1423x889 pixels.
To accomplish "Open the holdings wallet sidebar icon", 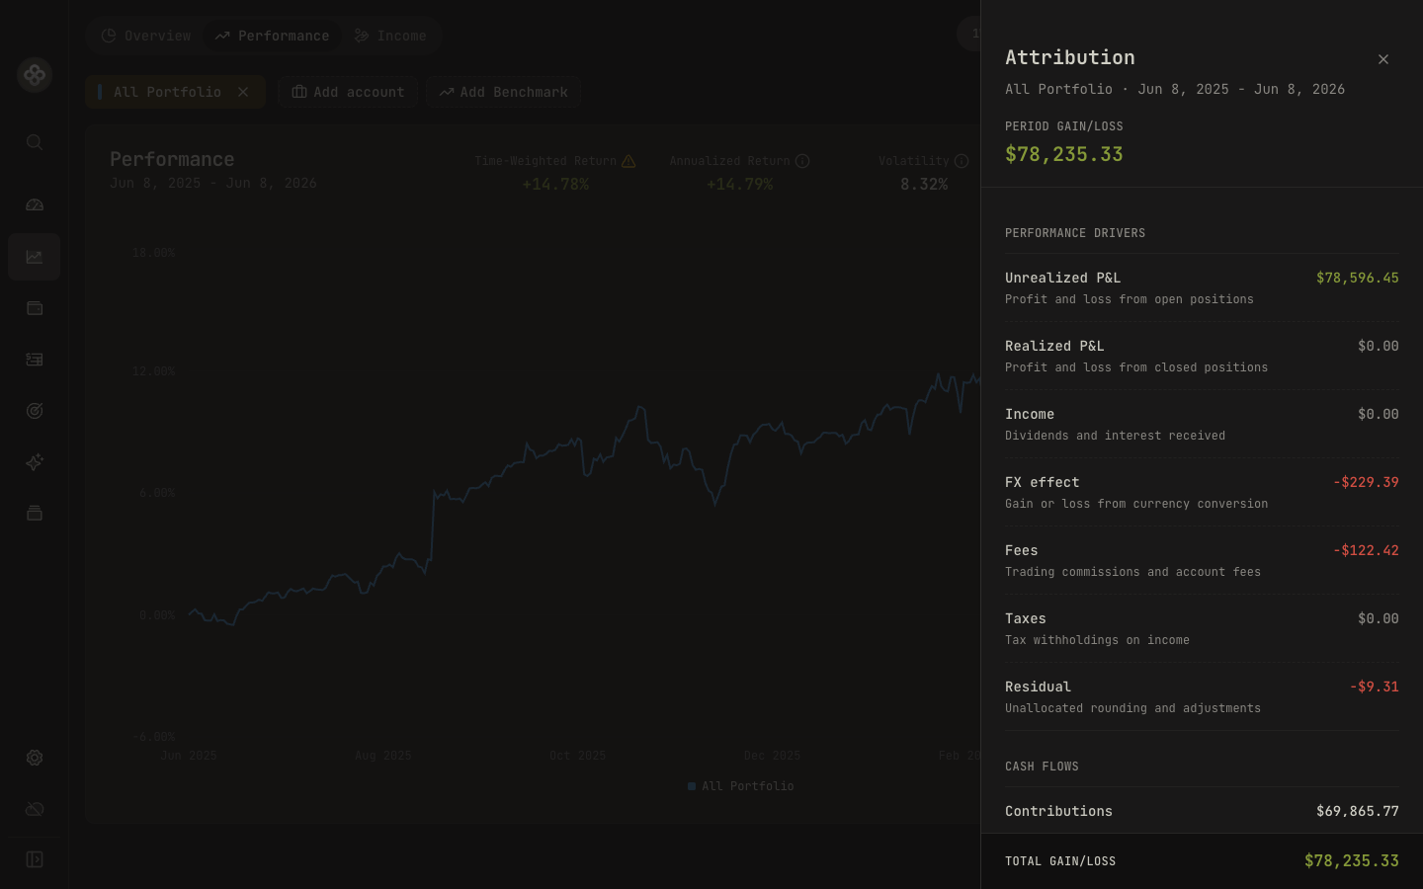I will (35, 308).
